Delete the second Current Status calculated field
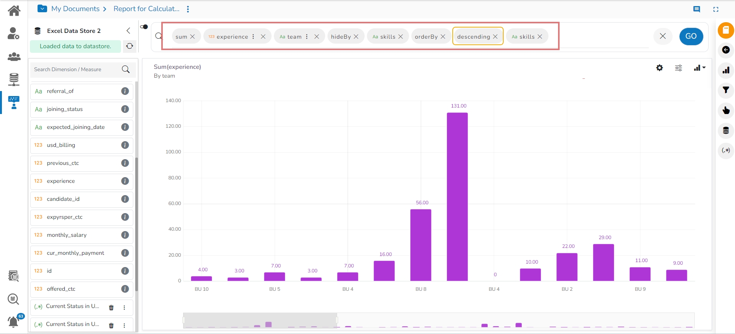 (x=111, y=325)
